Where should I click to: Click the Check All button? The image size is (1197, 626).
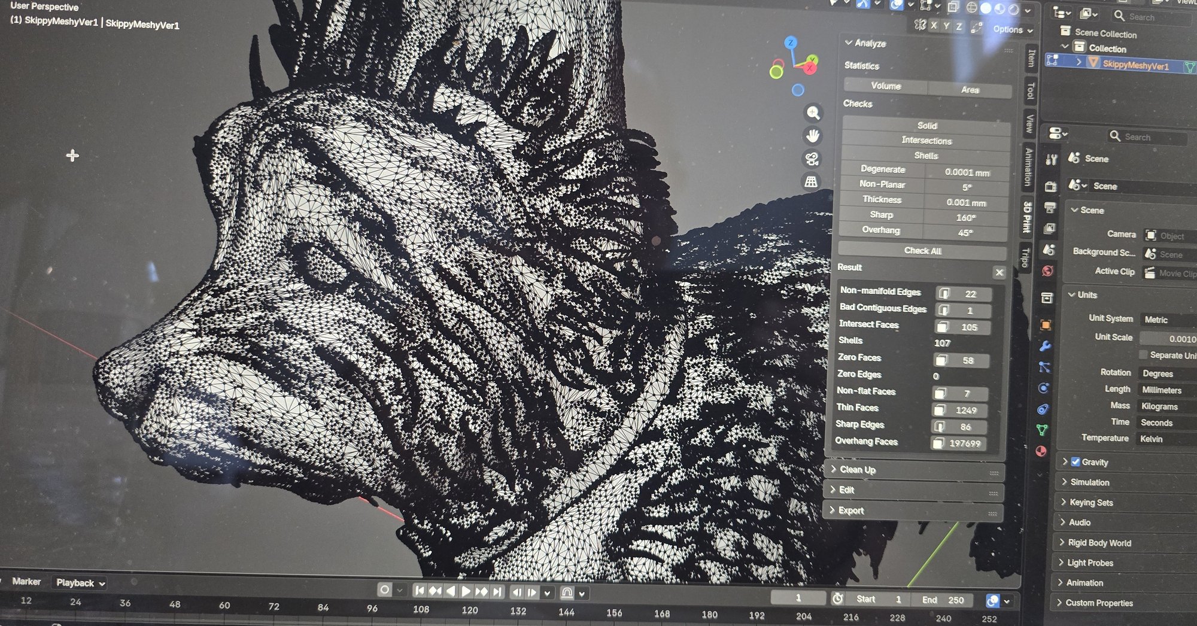922,251
